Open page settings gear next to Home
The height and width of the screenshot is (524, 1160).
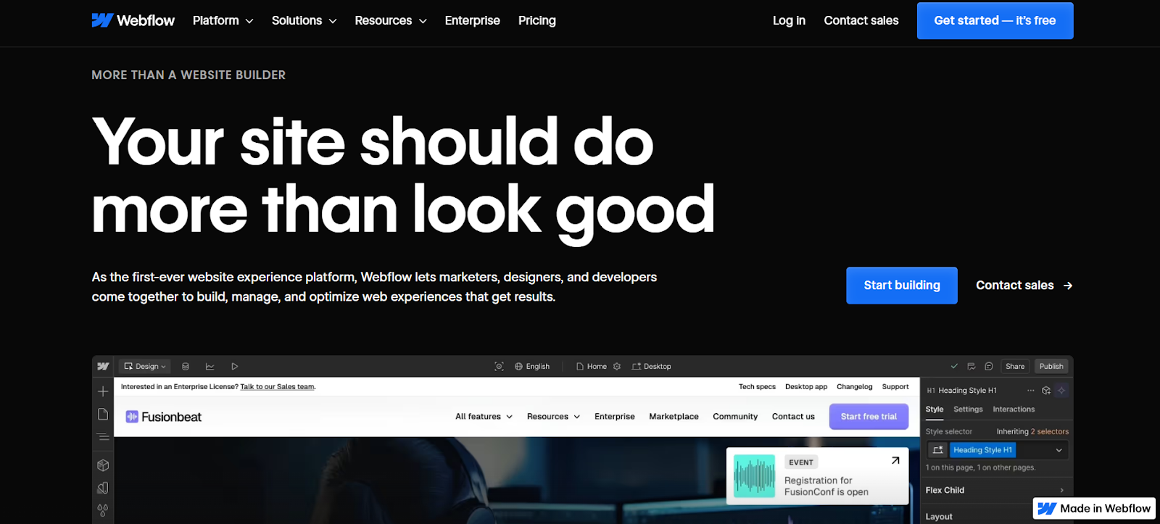click(617, 367)
